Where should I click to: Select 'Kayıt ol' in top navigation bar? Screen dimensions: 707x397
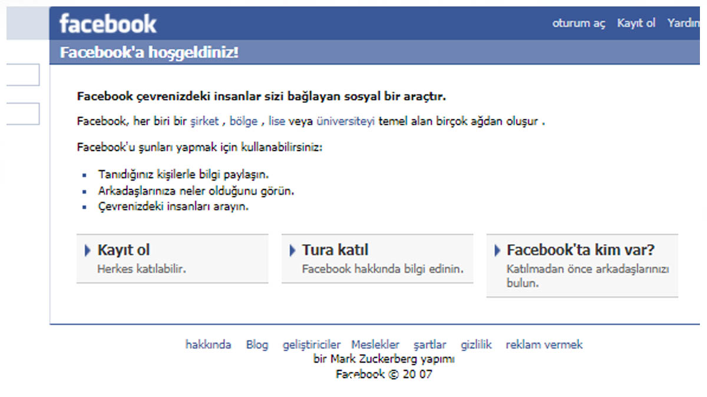[x=636, y=24]
